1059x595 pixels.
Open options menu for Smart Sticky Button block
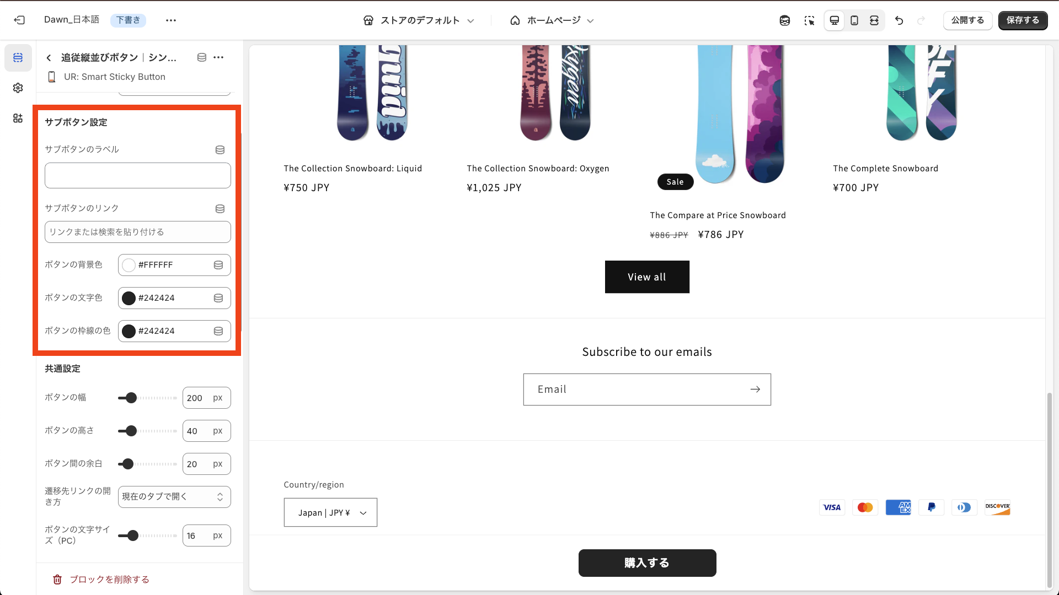[x=218, y=57]
